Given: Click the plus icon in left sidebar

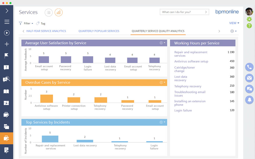Looking at the screenshot, I should click(7, 44).
